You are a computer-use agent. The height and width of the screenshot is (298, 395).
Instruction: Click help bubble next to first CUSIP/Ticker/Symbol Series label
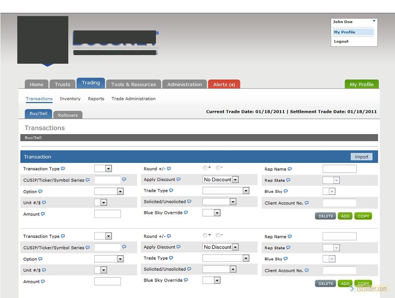(88, 180)
